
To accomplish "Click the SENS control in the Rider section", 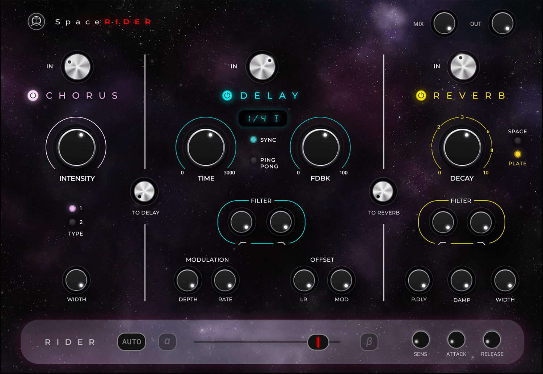I will pyautogui.click(x=420, y=341).
